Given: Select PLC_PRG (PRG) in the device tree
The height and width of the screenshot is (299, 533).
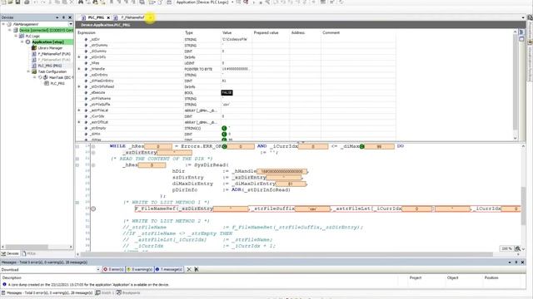Looking at the screenshot, I should point(50,66).
